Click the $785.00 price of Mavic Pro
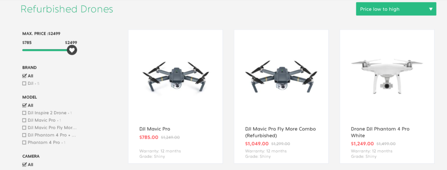Screen dimensions: 447x170 [x=149, y=137]
